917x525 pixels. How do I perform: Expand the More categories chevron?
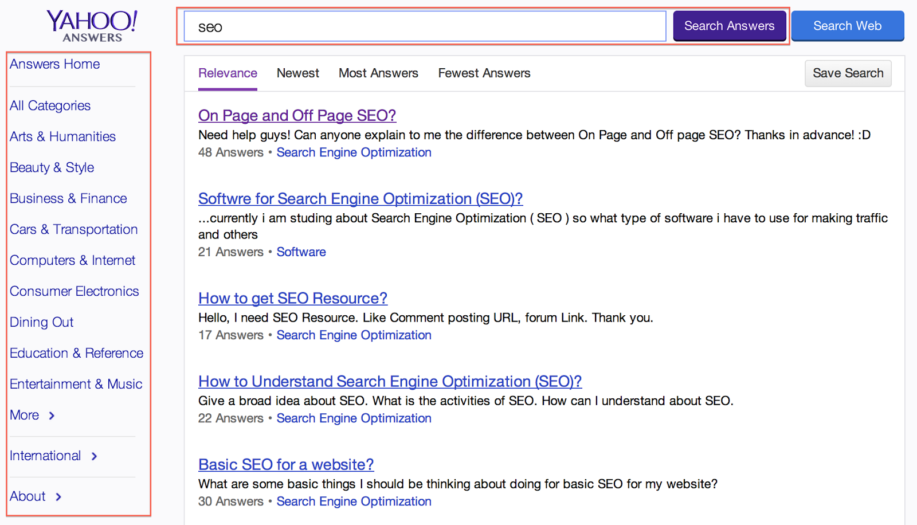[52, 416]
